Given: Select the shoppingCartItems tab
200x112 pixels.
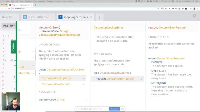Looking at the screenshot, I should (76, 17).
